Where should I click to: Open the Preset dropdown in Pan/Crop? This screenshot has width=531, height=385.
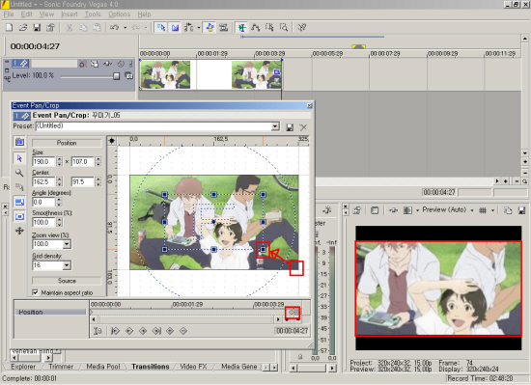point(276,126)
